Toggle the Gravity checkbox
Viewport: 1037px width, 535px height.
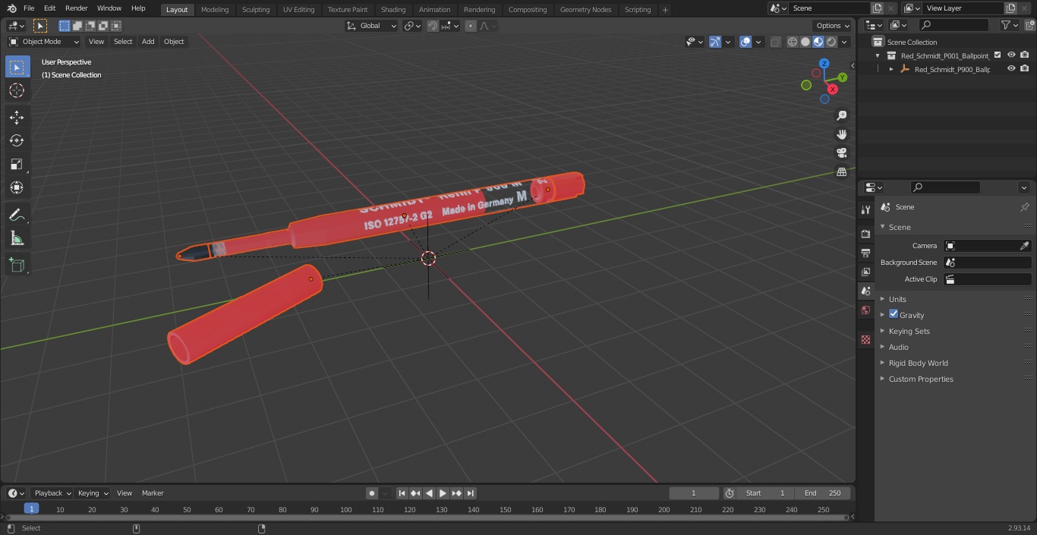[894, 314]
